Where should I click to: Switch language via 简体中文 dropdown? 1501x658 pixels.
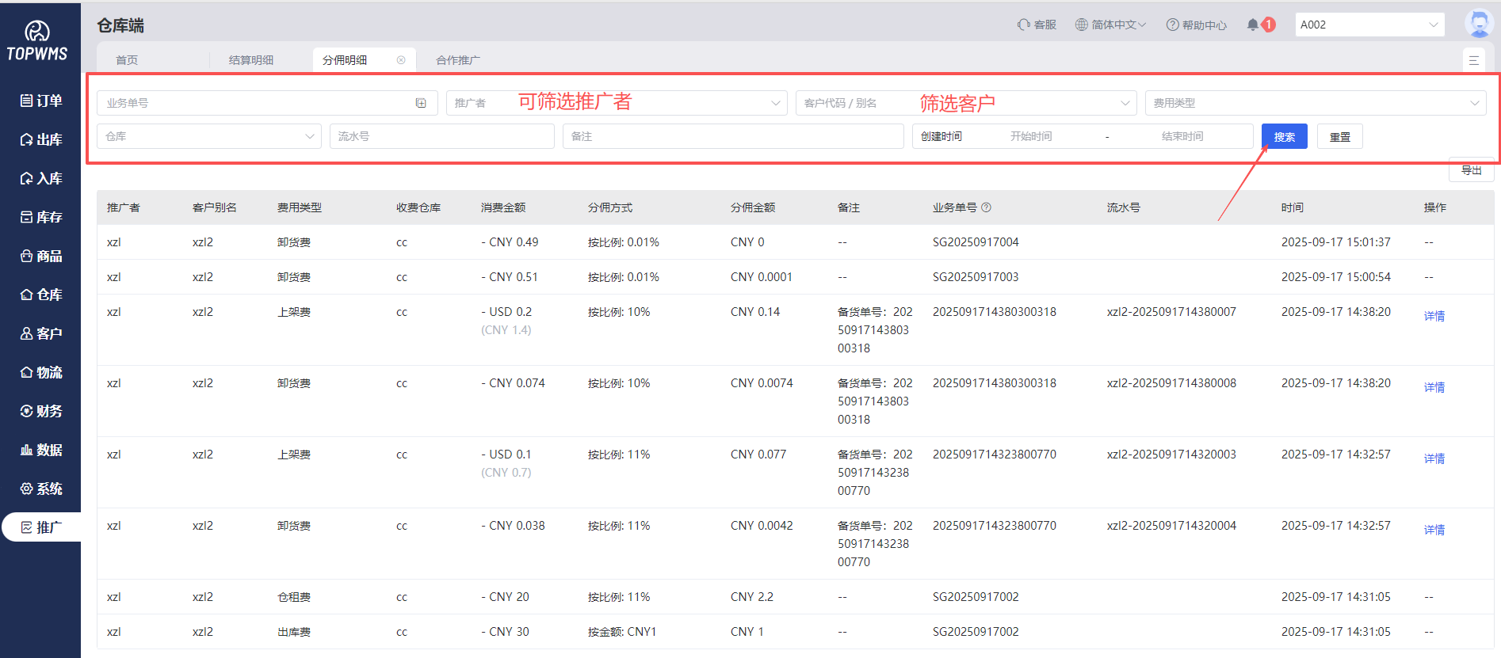coord(1110,25)
